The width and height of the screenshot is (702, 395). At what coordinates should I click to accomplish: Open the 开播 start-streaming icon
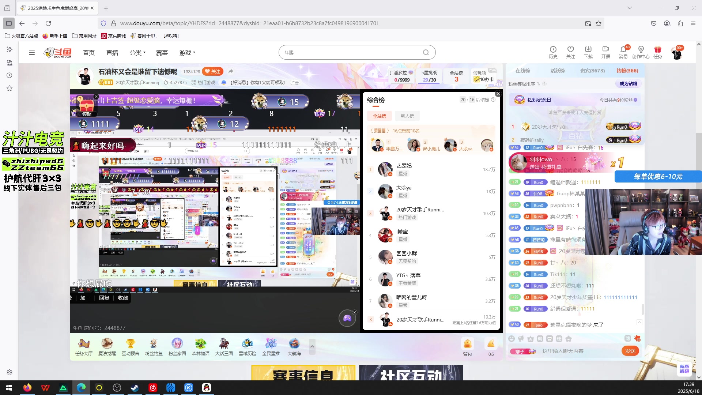606,52
